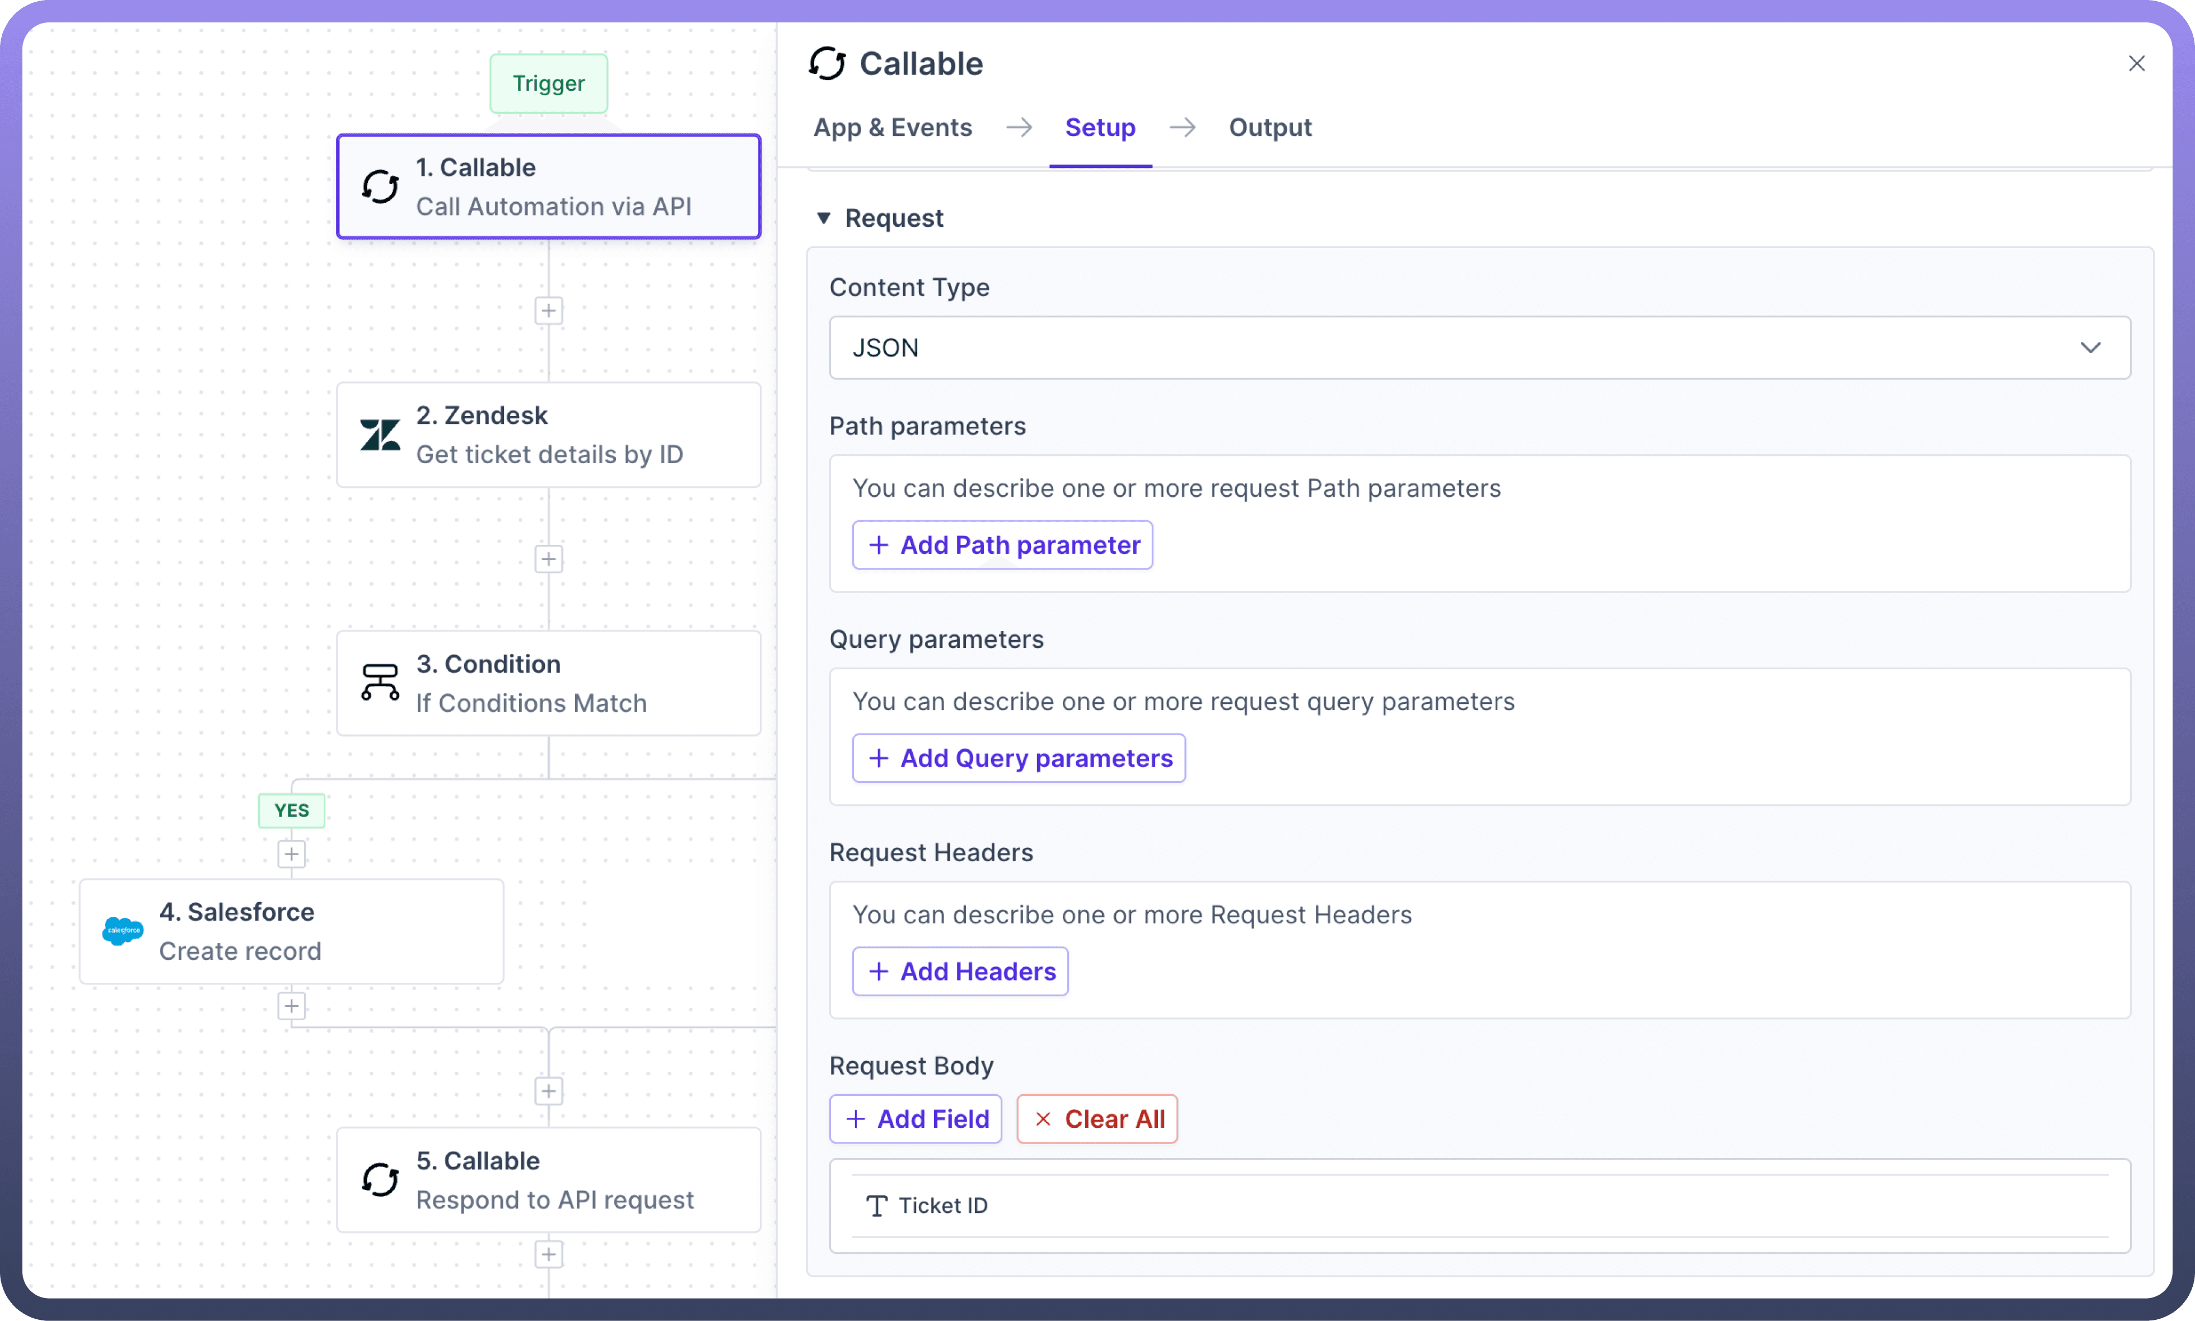Viewport: 2195px width, 1321px height.
Task: Click the Add Path parameter button
Action: (x=1002, y=545)
